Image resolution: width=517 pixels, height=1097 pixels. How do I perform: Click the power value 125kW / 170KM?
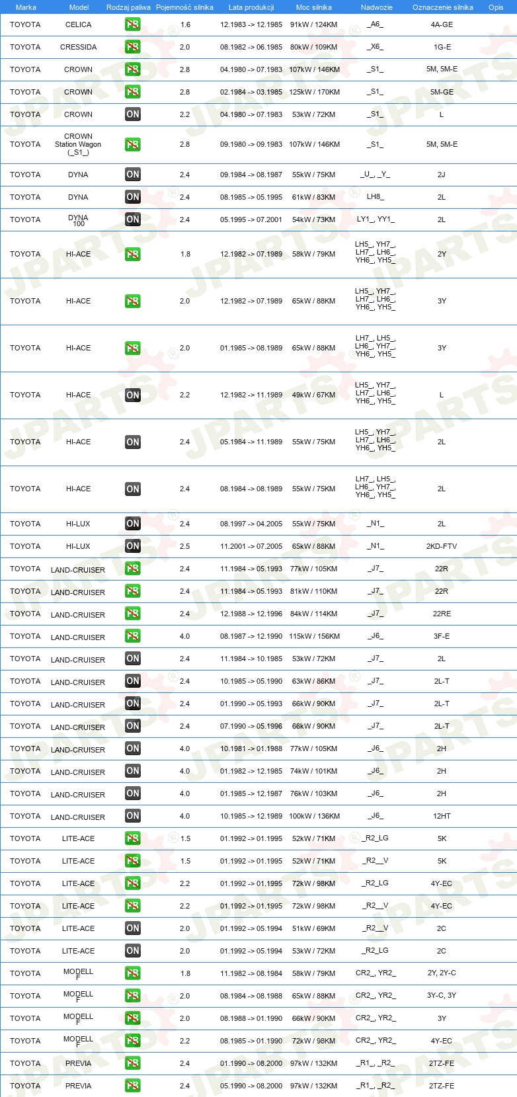point(314,92)
